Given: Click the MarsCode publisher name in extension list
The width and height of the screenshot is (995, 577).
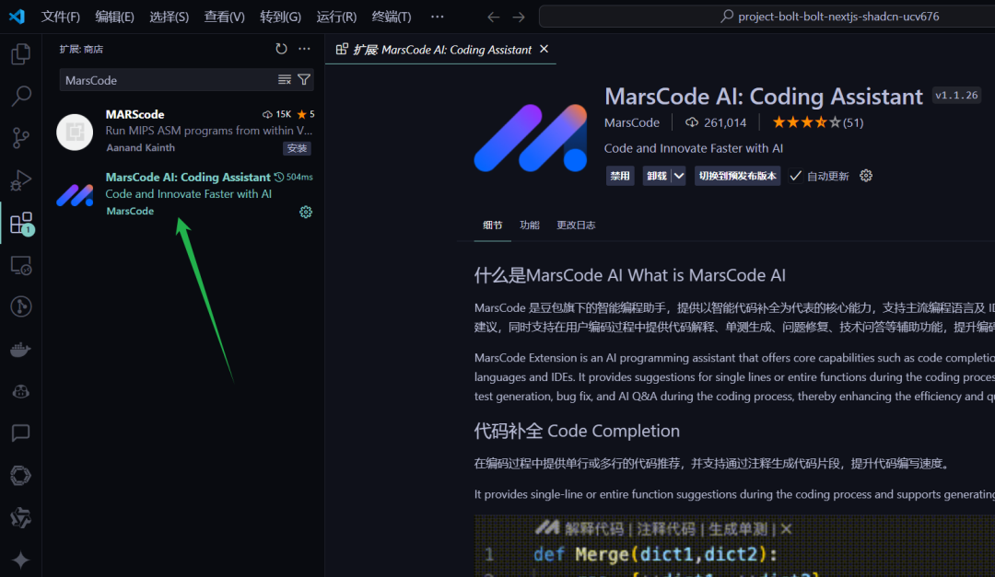Looking at the screenshot, I should click(x=130, y=211).
